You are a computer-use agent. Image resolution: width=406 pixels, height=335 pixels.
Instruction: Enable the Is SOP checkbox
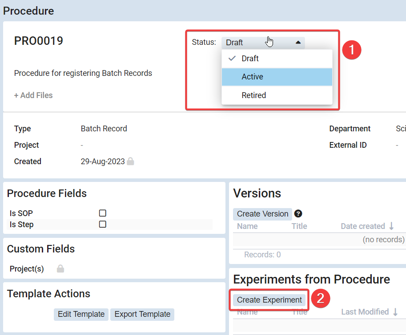103,213
